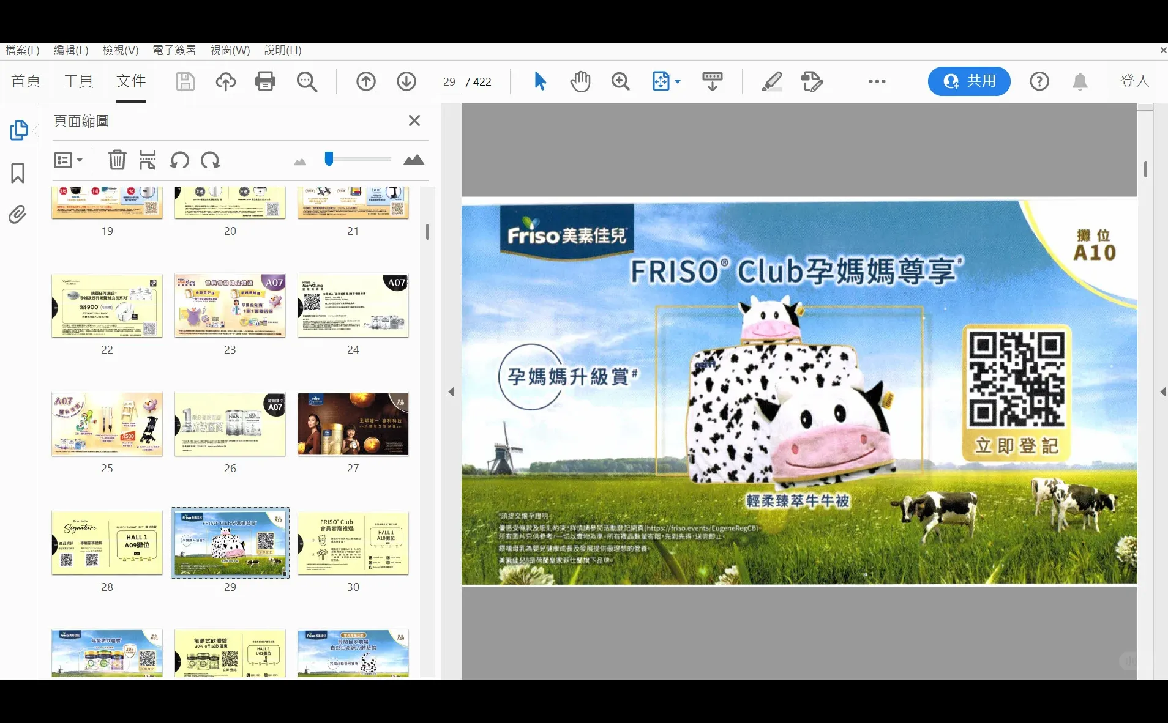
Task: Open the 編輯(E) menu
Action: pos(71,50)
